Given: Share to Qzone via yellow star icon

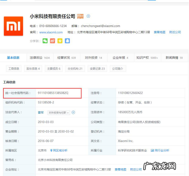Looking at the screenshot, I should [x=60, y=41].
